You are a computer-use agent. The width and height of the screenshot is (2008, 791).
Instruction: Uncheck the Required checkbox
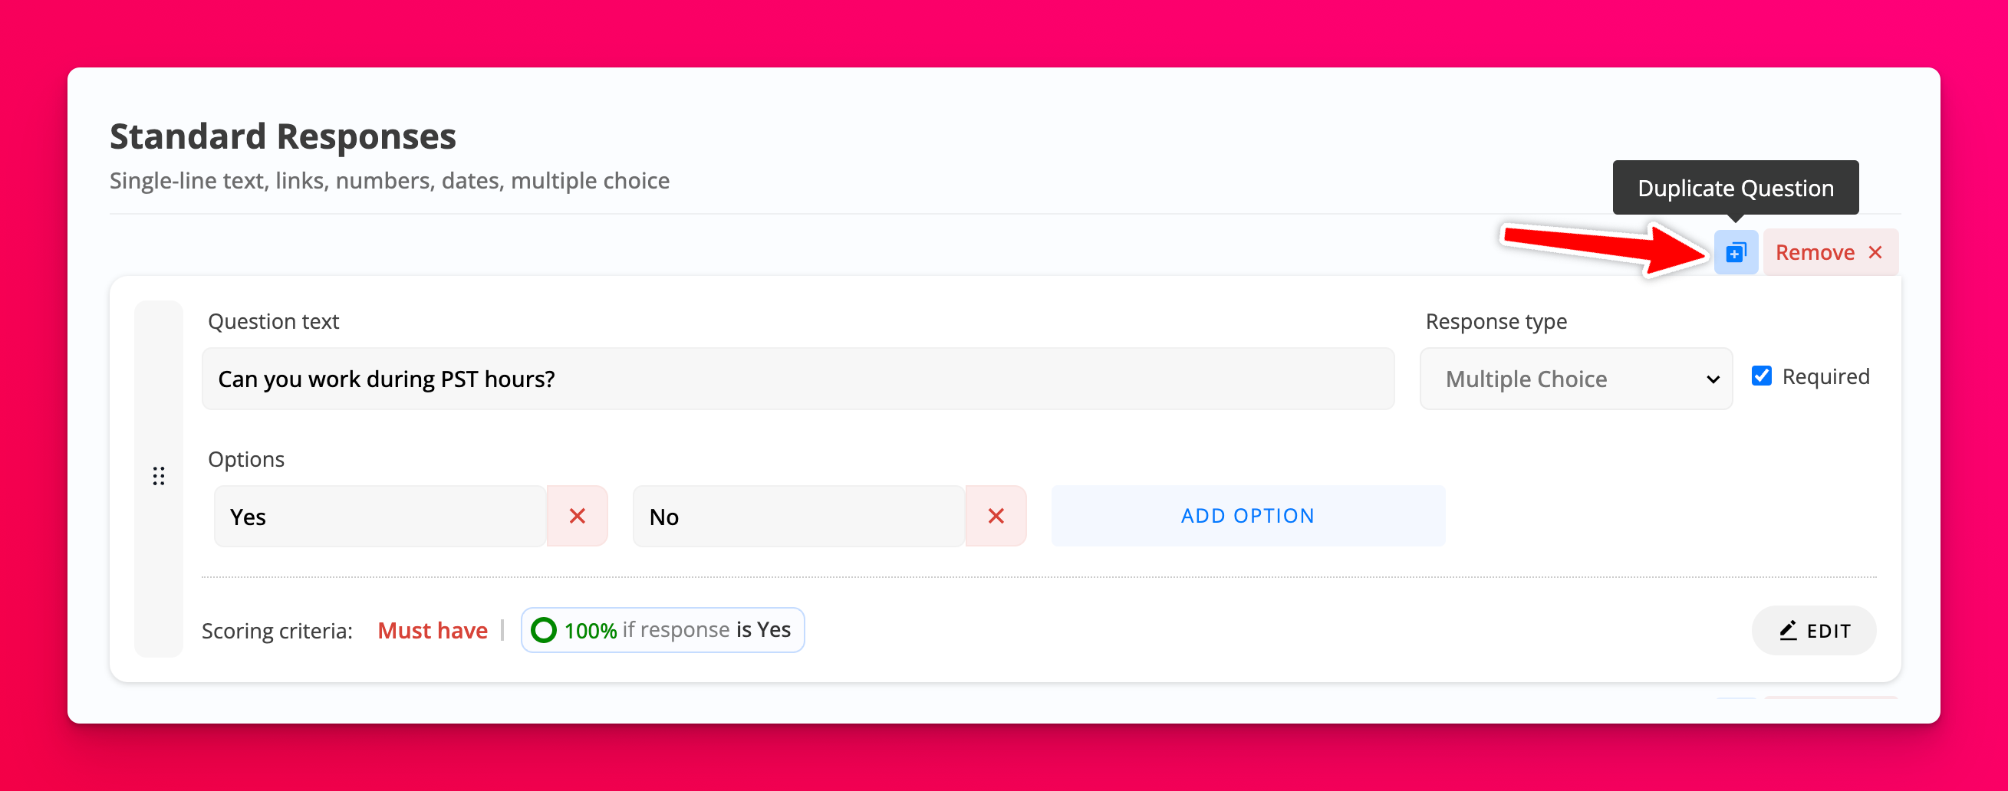click(x=1761, y=376)
